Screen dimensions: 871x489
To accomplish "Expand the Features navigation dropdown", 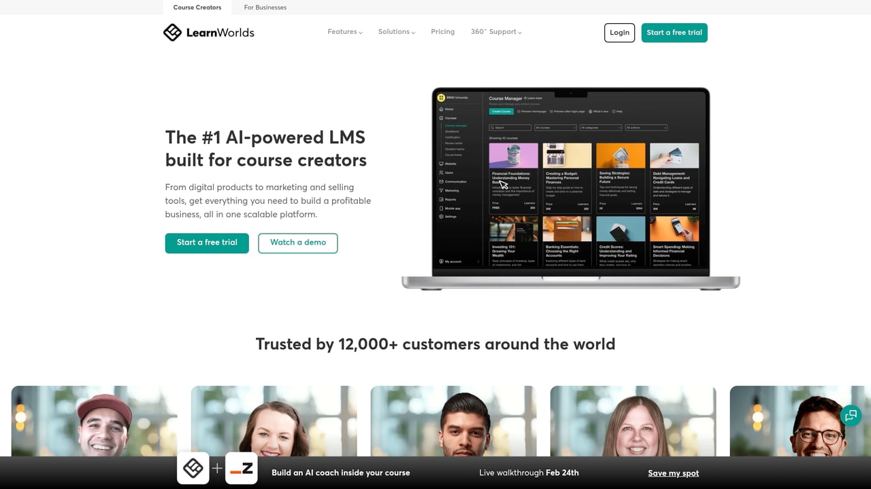I will coord(344,31).
